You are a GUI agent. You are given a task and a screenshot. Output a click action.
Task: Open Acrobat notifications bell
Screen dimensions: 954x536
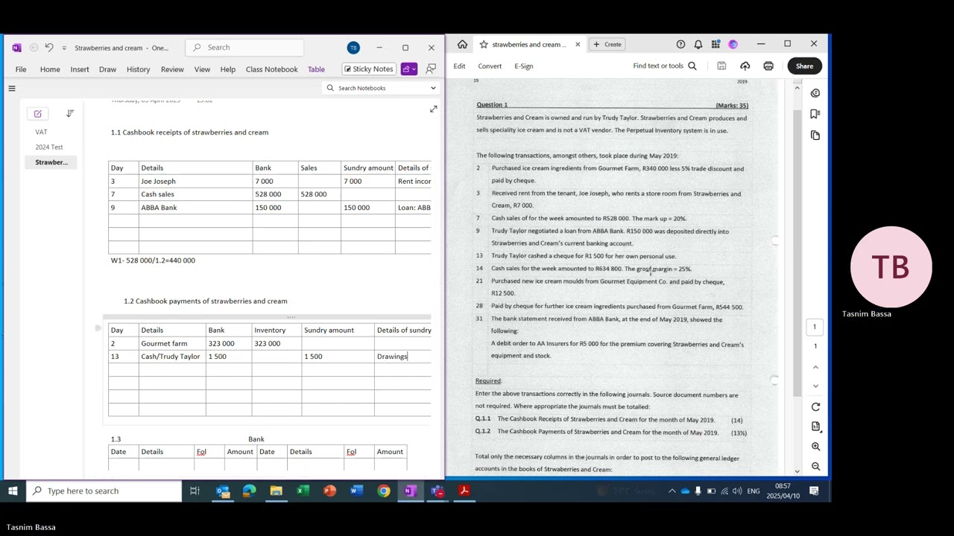click(x=698, y=45)
